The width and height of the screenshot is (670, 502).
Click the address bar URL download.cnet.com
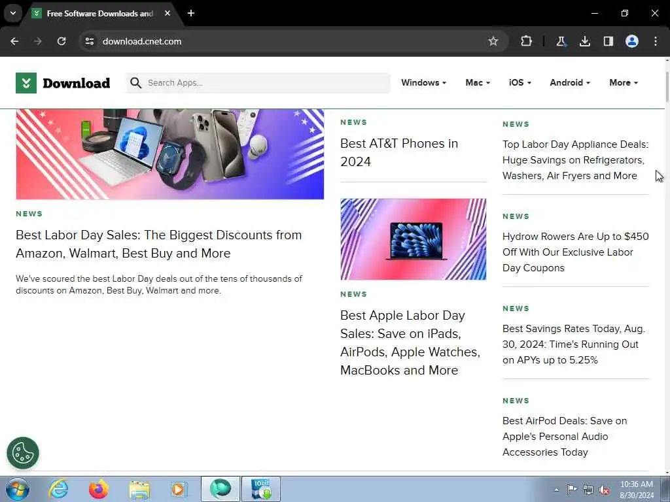click(142, 41)
